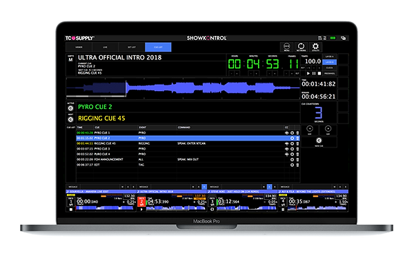Screen dimensions: 414x262
Task: Toggle highlighted B layer button above Deck 2
Action: pos(204,187)
